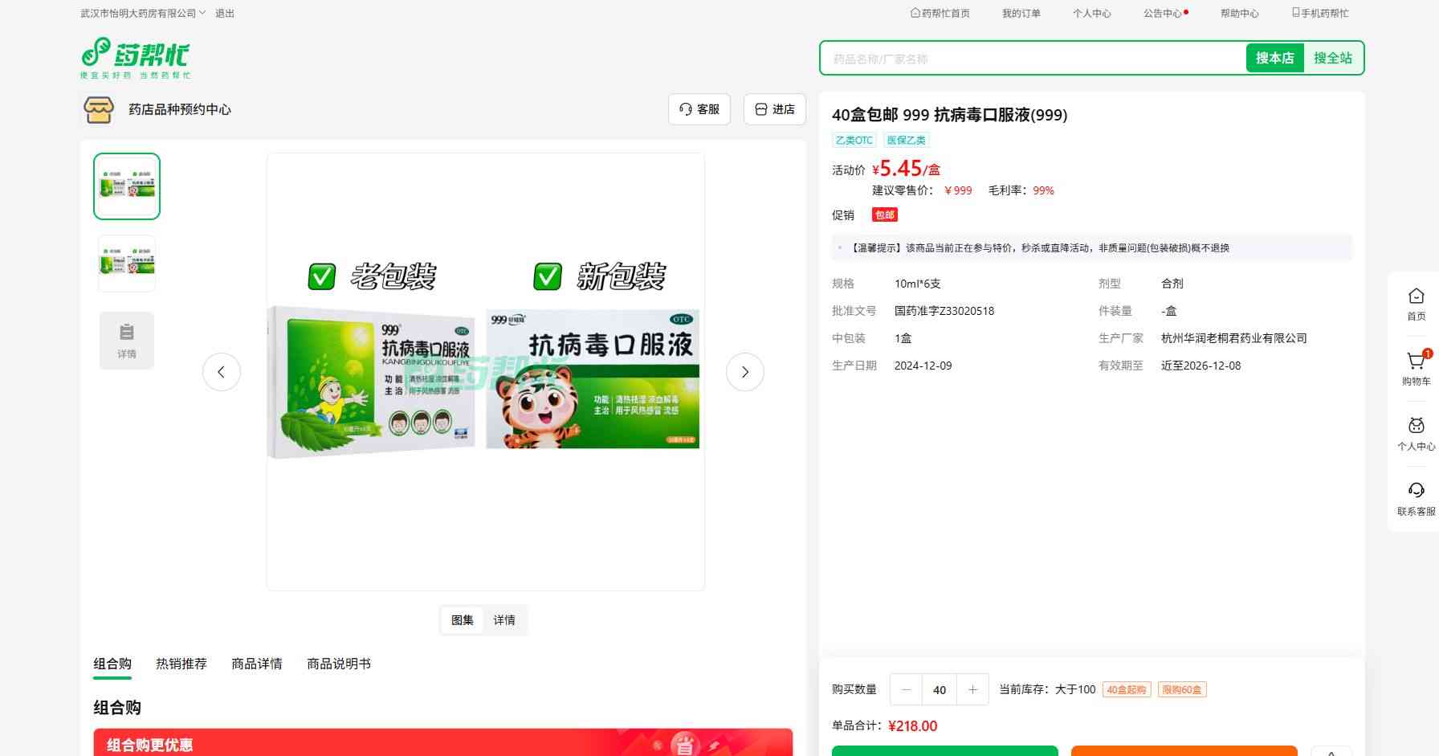Open the shopping cart (购物车) sidebar icon
The width and height of the screenshot is (1439, 756).
pyautogui.click(x=1416, y=362)
